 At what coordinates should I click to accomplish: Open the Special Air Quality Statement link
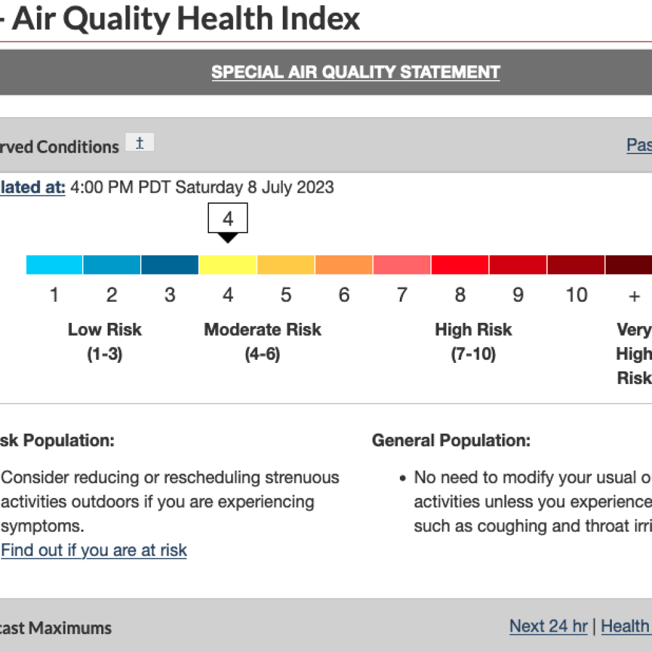click(x=355, y=72)
